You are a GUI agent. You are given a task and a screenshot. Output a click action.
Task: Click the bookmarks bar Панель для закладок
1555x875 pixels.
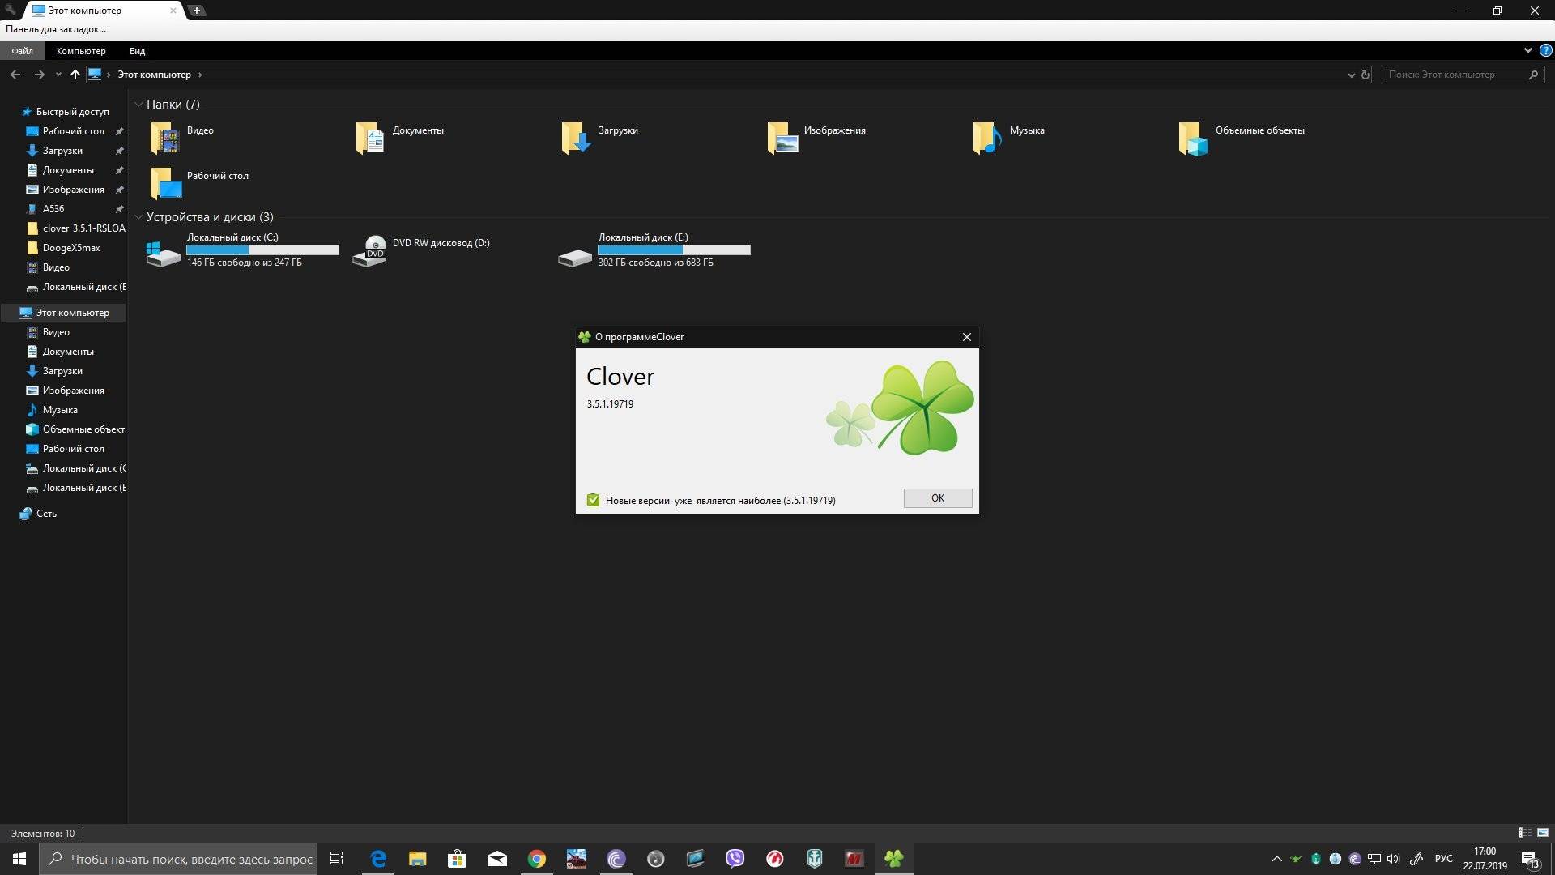56,29
